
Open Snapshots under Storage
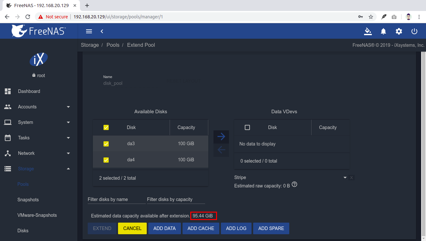pos(28,200)
